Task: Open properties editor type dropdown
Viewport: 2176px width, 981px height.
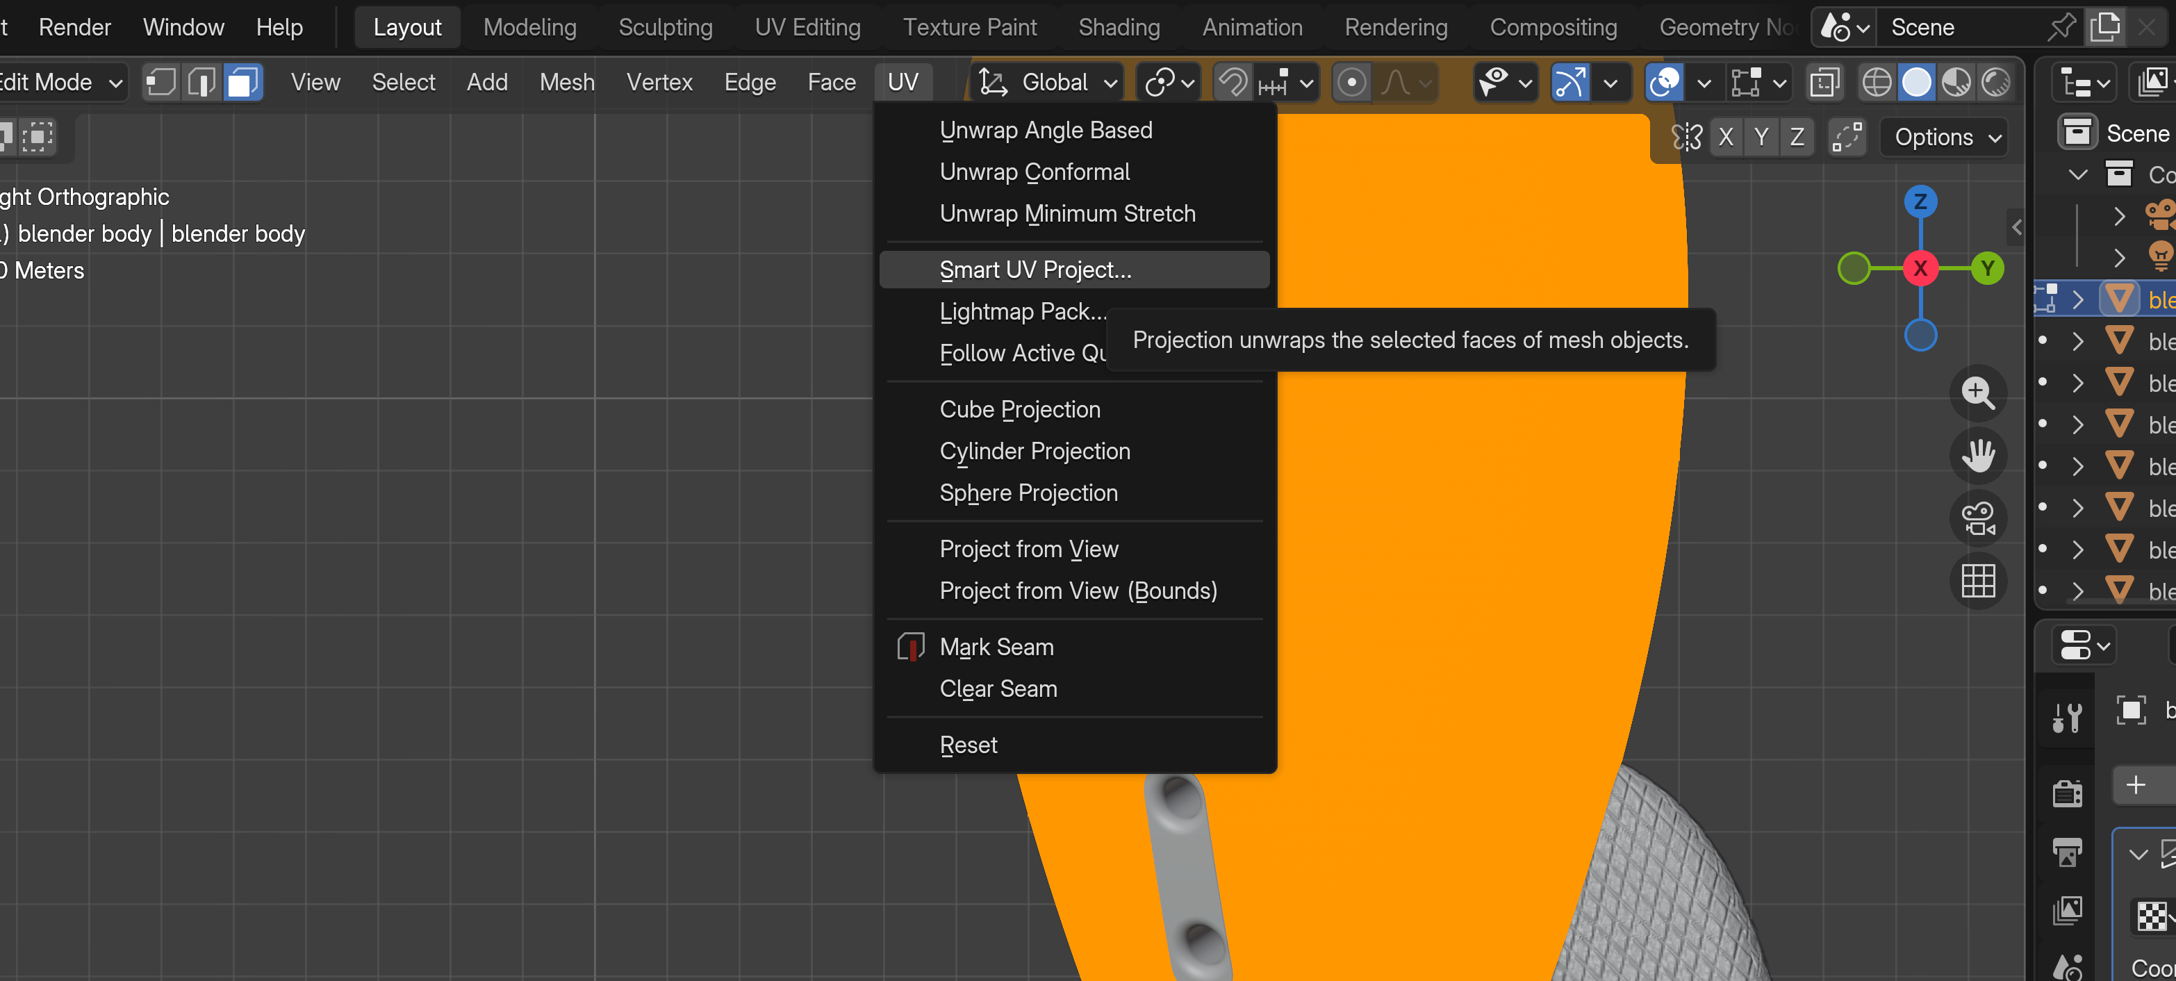Action: [x=2084, y=646]
